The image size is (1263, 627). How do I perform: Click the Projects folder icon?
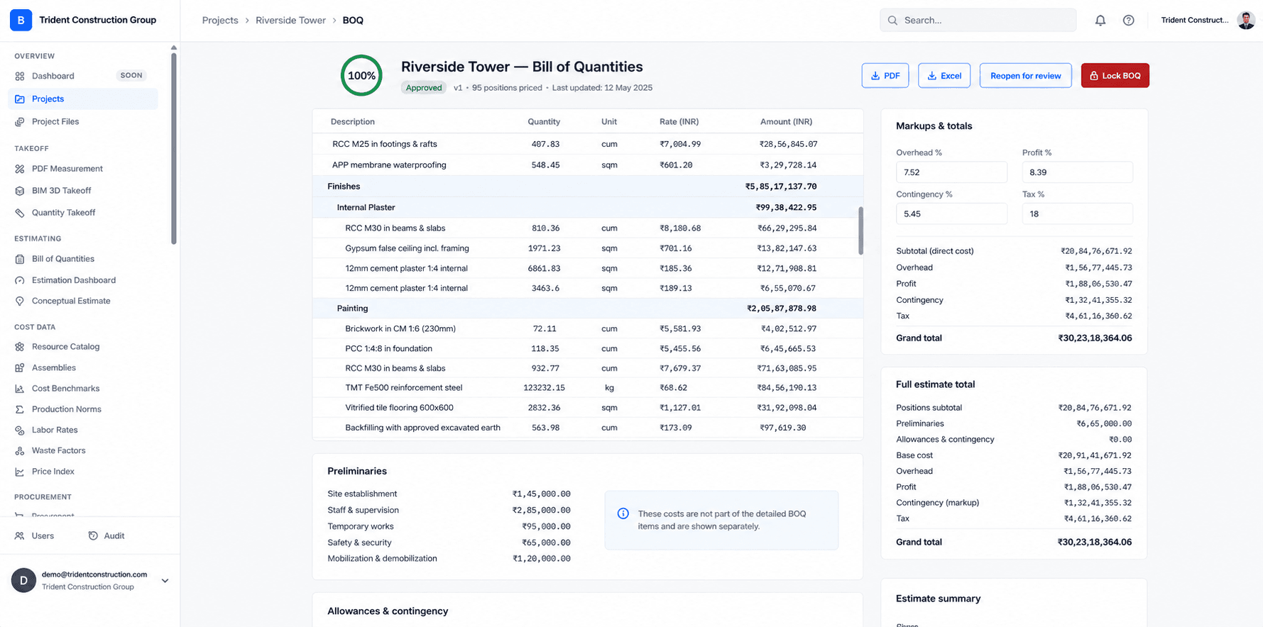point(20,99)
